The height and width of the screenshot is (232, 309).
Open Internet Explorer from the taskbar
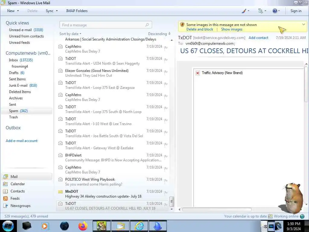pos(139,226)
